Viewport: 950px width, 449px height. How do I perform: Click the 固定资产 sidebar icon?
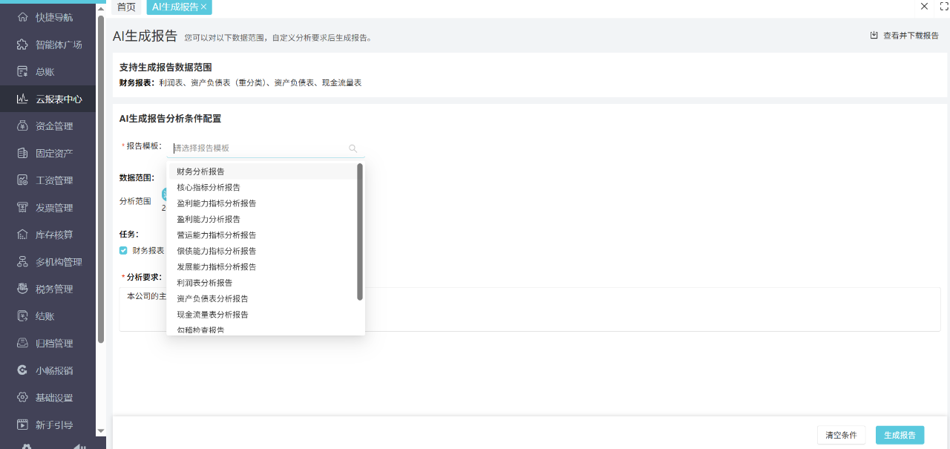[x=48, y=152]
